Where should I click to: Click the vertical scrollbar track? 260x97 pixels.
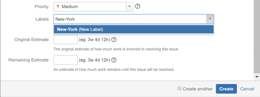257,36
